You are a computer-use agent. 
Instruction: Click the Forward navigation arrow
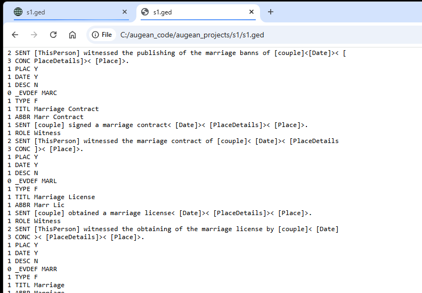(34, 35)
